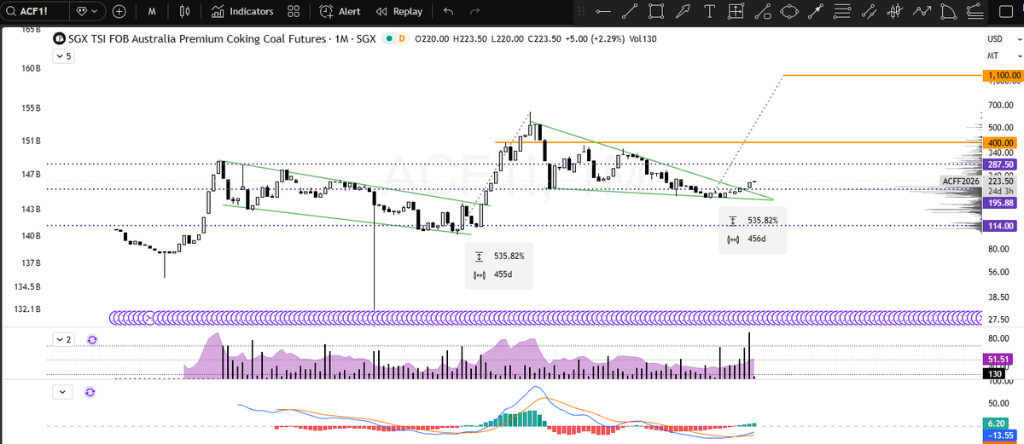Click the green market status dot
Viewport: 1024px width, 444px height.
click(388, 38)
